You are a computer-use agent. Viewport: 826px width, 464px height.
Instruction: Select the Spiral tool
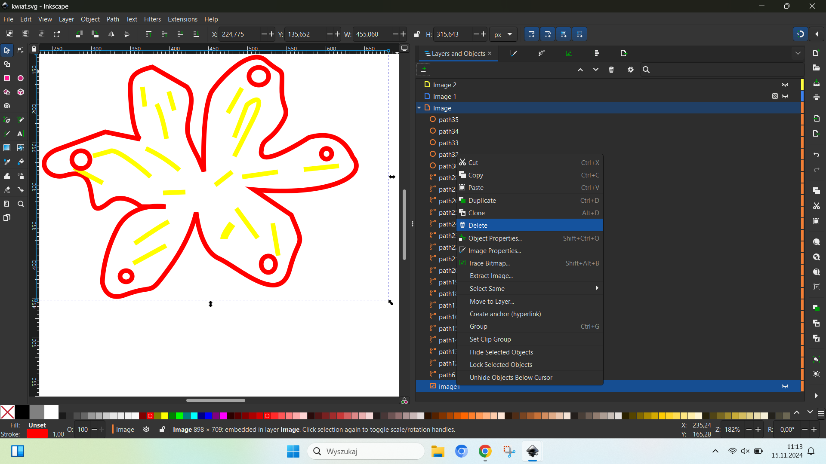[7, 106]
